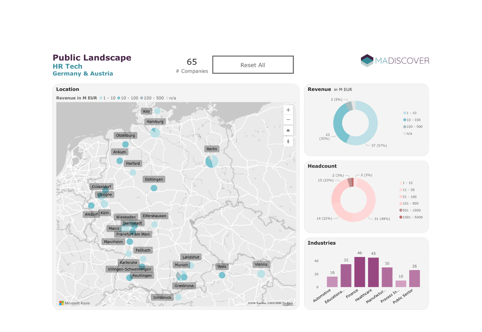Screen dimensions: 482x332
Task: Select n/a in Revenue donut legend
Action: (x=409, y=134)
